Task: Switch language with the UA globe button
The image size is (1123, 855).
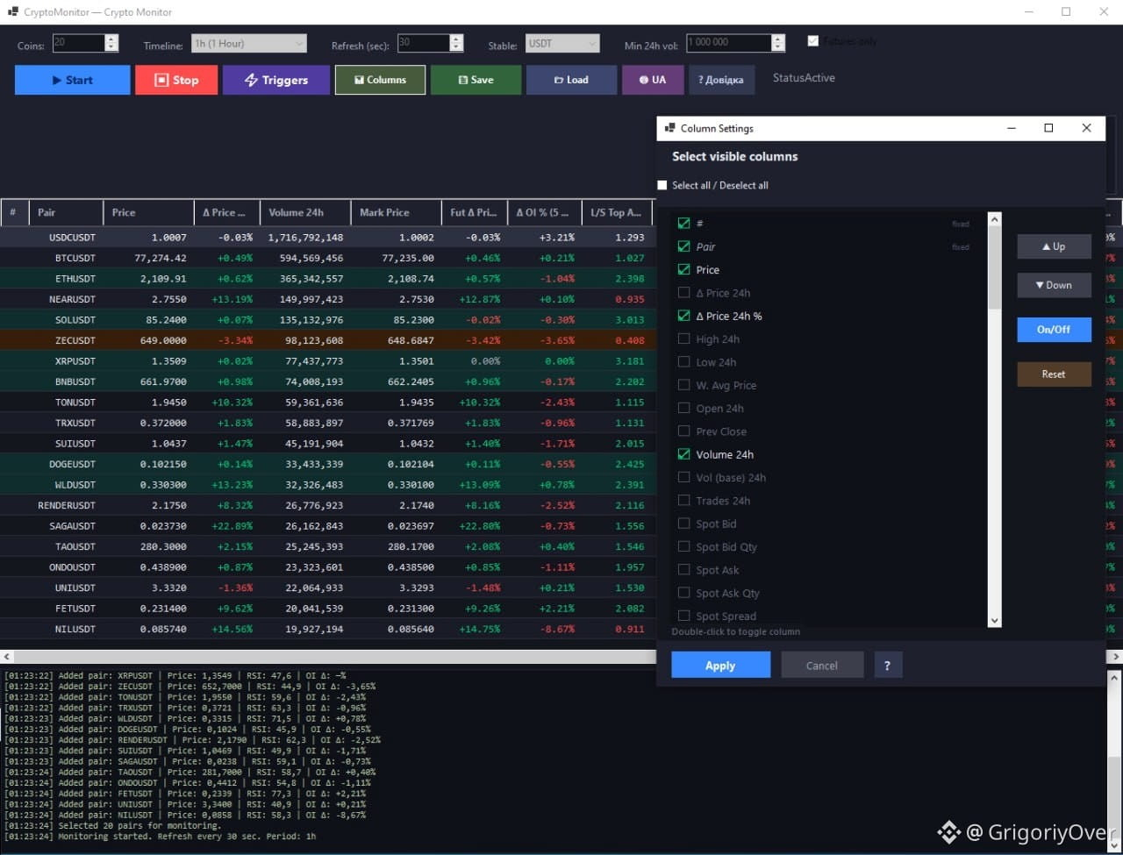Action: click(653, 80)
